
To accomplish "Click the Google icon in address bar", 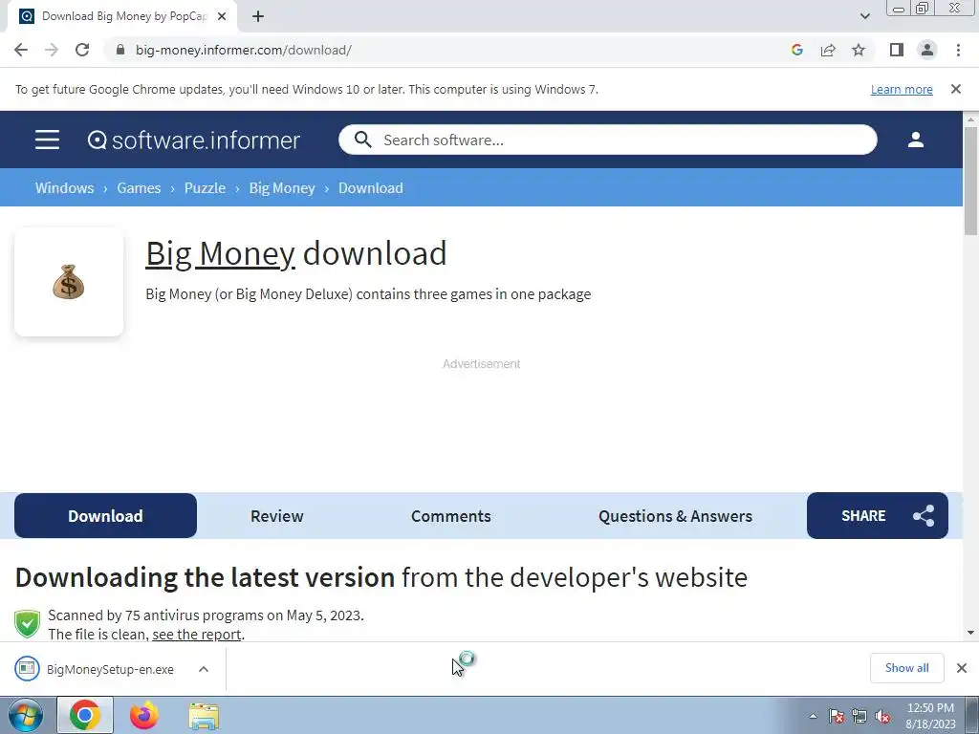I will coord(796,50).
